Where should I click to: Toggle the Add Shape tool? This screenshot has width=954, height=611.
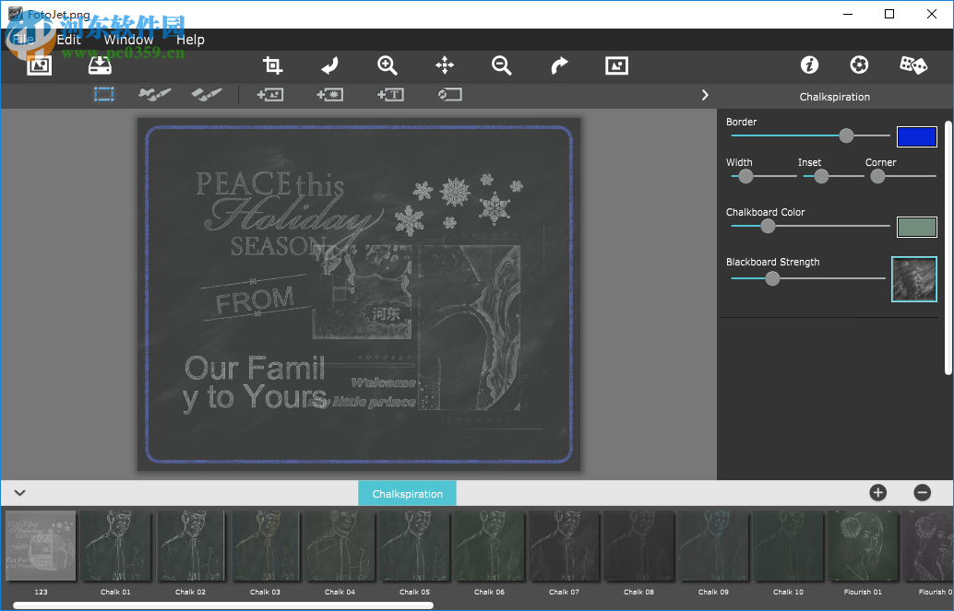[449, 94]
